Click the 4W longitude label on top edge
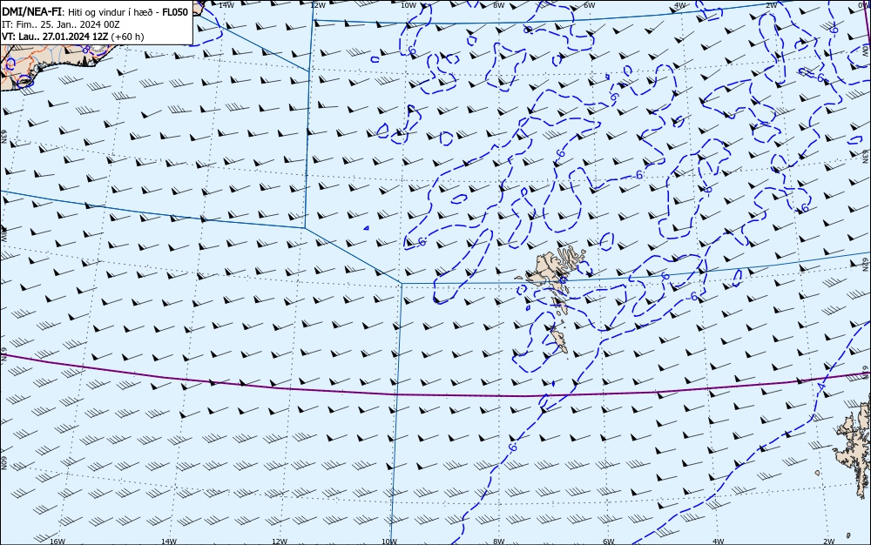 (x=680, y=5)
